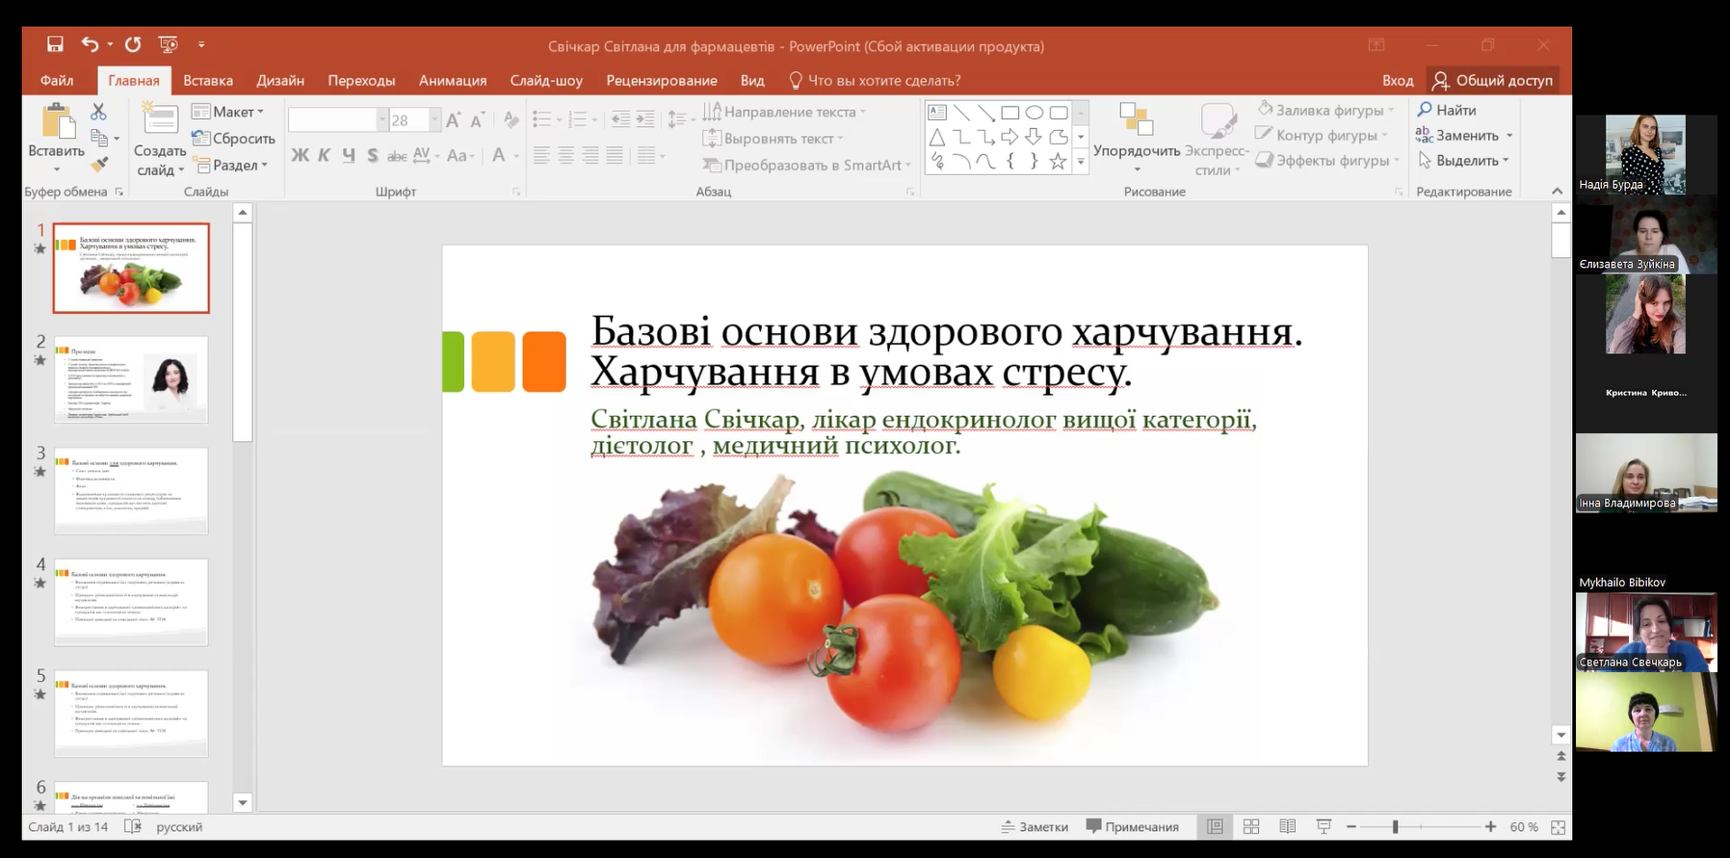Toggle italic К formatting
Screen dimensions: 1730x858
[x=324, y=155]
